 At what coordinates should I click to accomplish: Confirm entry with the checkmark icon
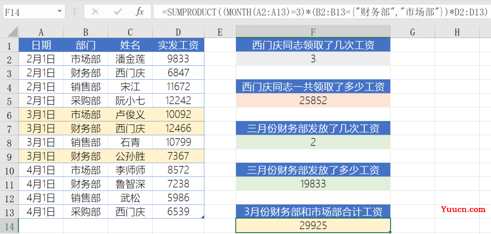118,12
